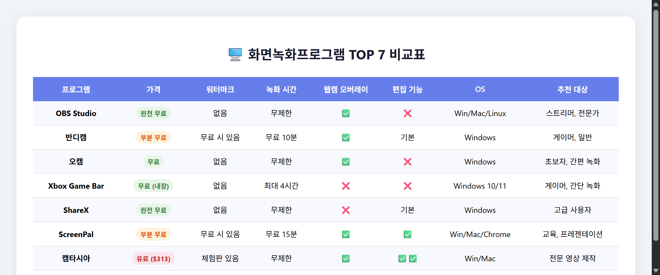Click OBS Studio's green webcam overlay checkmark
This screenshot has width=660, height=275.
[x=346, y=113]
